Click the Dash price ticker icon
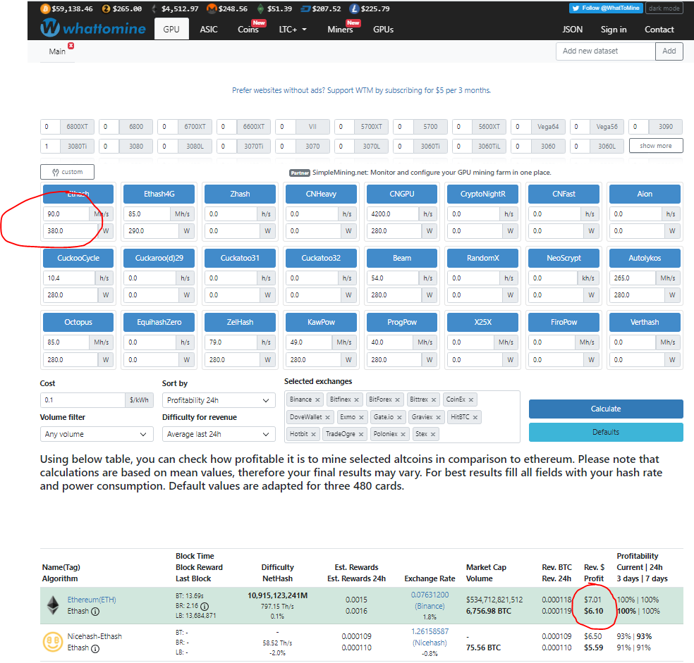Screen dimensions: 694x663 [x=305, y=8]
